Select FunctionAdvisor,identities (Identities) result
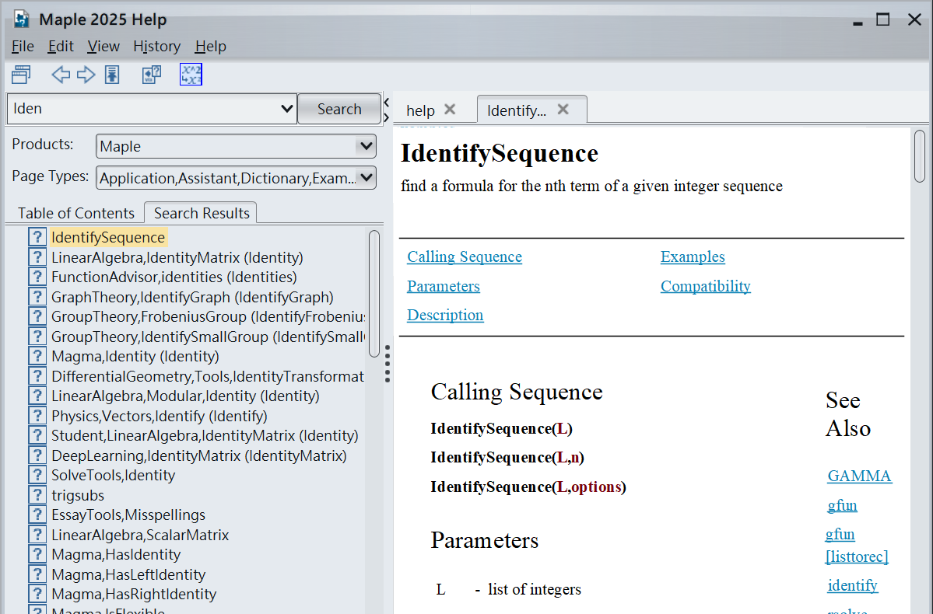The height and width of the screenshot is (614, 933). coord(174,277)
